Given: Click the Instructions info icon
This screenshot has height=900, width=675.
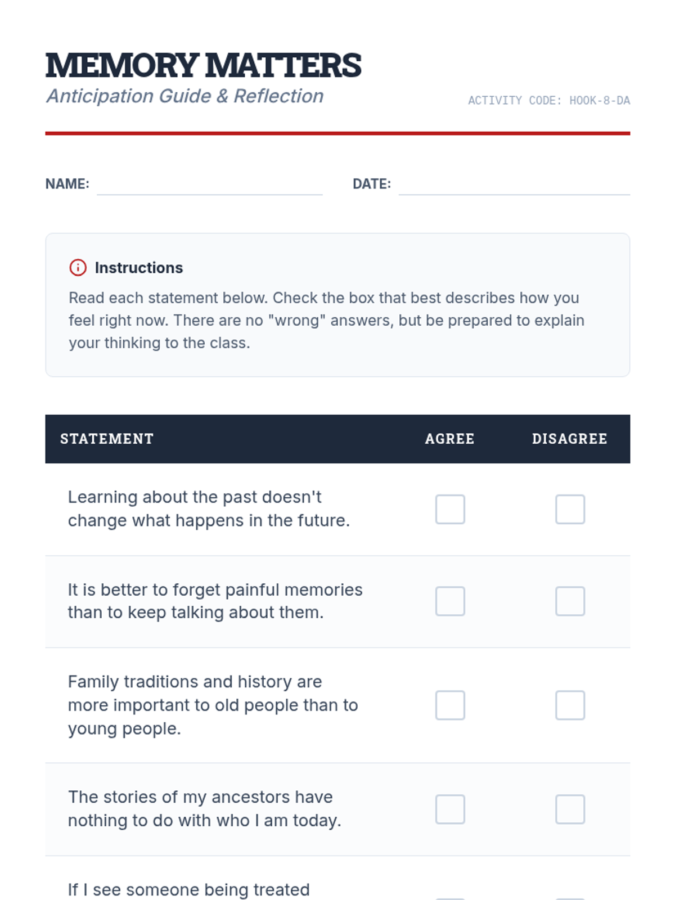Looking at the screenshot, I should coord(78,268).
